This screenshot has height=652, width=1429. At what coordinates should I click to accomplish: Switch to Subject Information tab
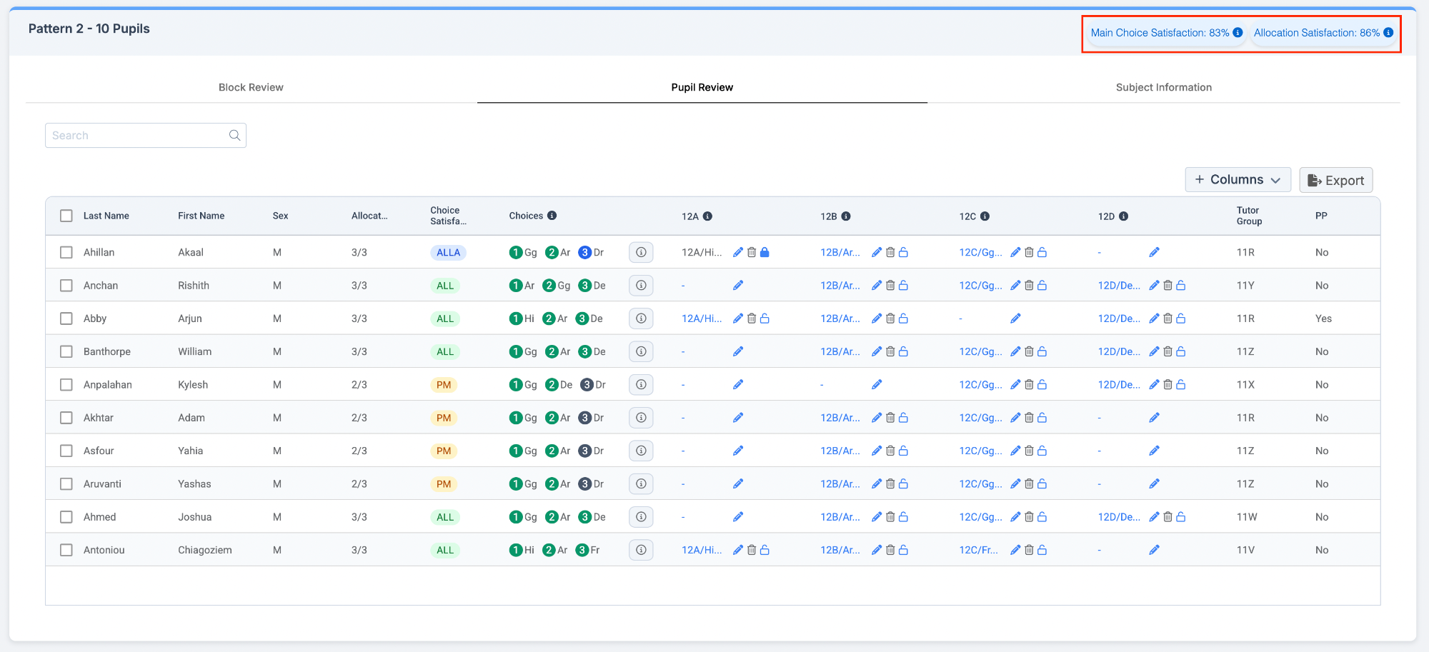tap(1164, 87)
